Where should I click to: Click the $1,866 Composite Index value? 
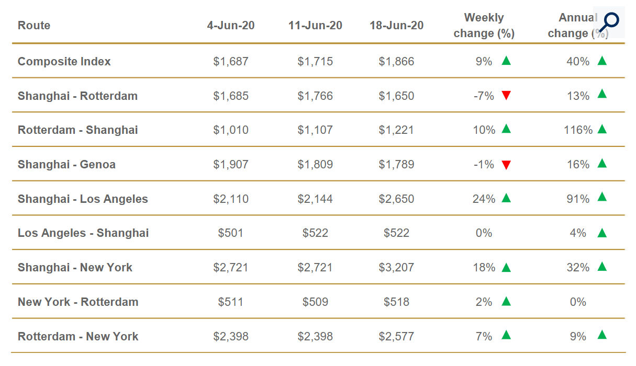(396, 62)
